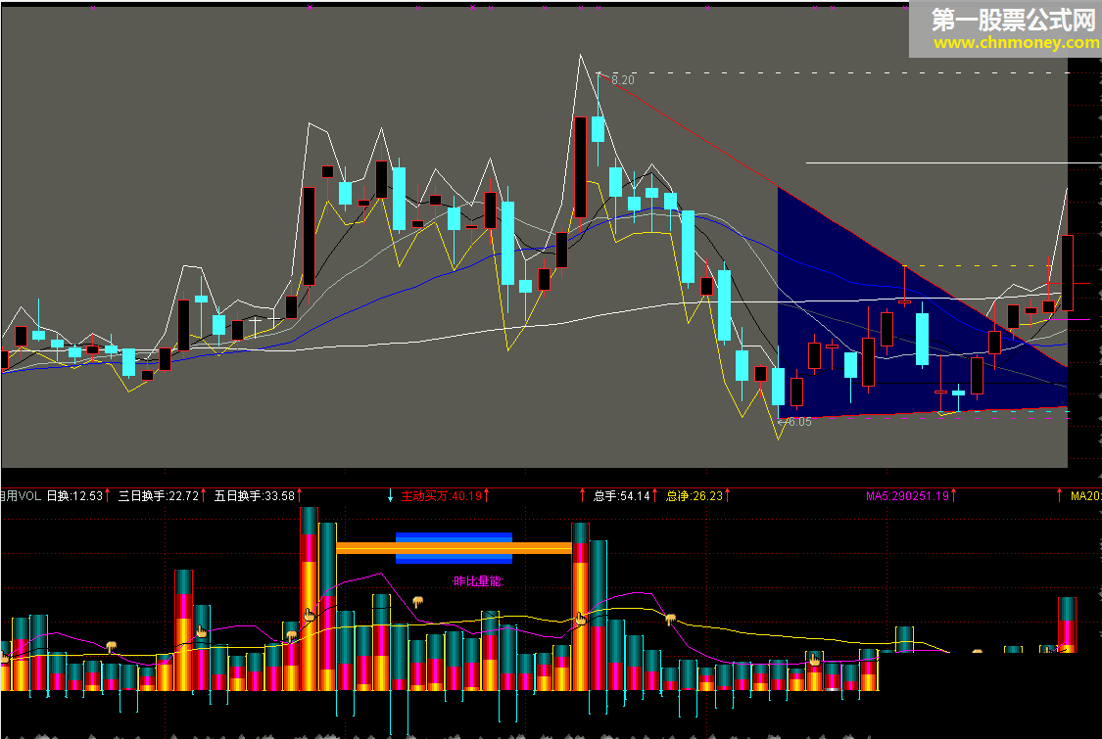1102x739 pixels.
Task: Select the red 主动买方:40.19 readout
Action: tap(442, 496)
